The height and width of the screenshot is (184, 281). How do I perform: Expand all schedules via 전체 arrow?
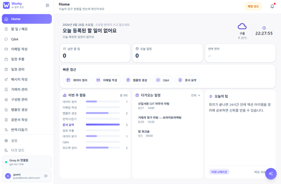[x=195, y=96]
